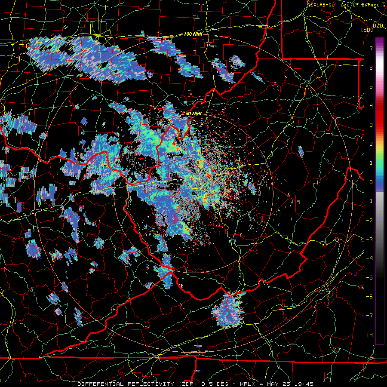Click the "0" value on the color scale
This screenshot has height=387, width=387.
(x=371, y=182)
